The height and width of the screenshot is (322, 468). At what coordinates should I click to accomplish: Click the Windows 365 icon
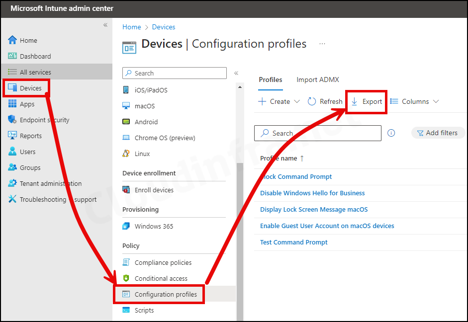(126, 226)
